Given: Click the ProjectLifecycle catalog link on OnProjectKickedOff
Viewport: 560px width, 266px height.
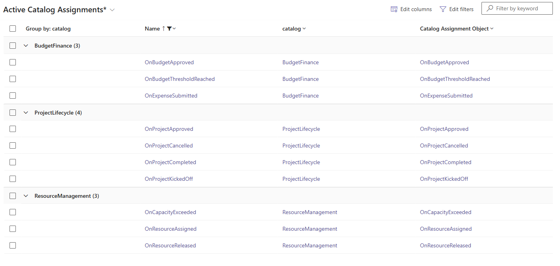Looking at the screenshot, I should (x=301, y=179).
